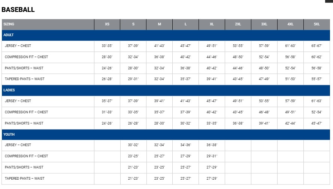
Task: Click Ladies compression fit 3XL value 46"-48"
Action: (264, 112)
